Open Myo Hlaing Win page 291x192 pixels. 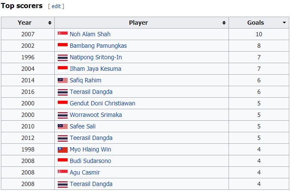coord(90,149)
